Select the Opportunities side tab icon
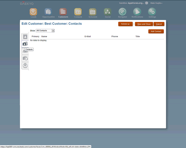The width and height of the screenshot is (186, 148). (x=25, y=58)
